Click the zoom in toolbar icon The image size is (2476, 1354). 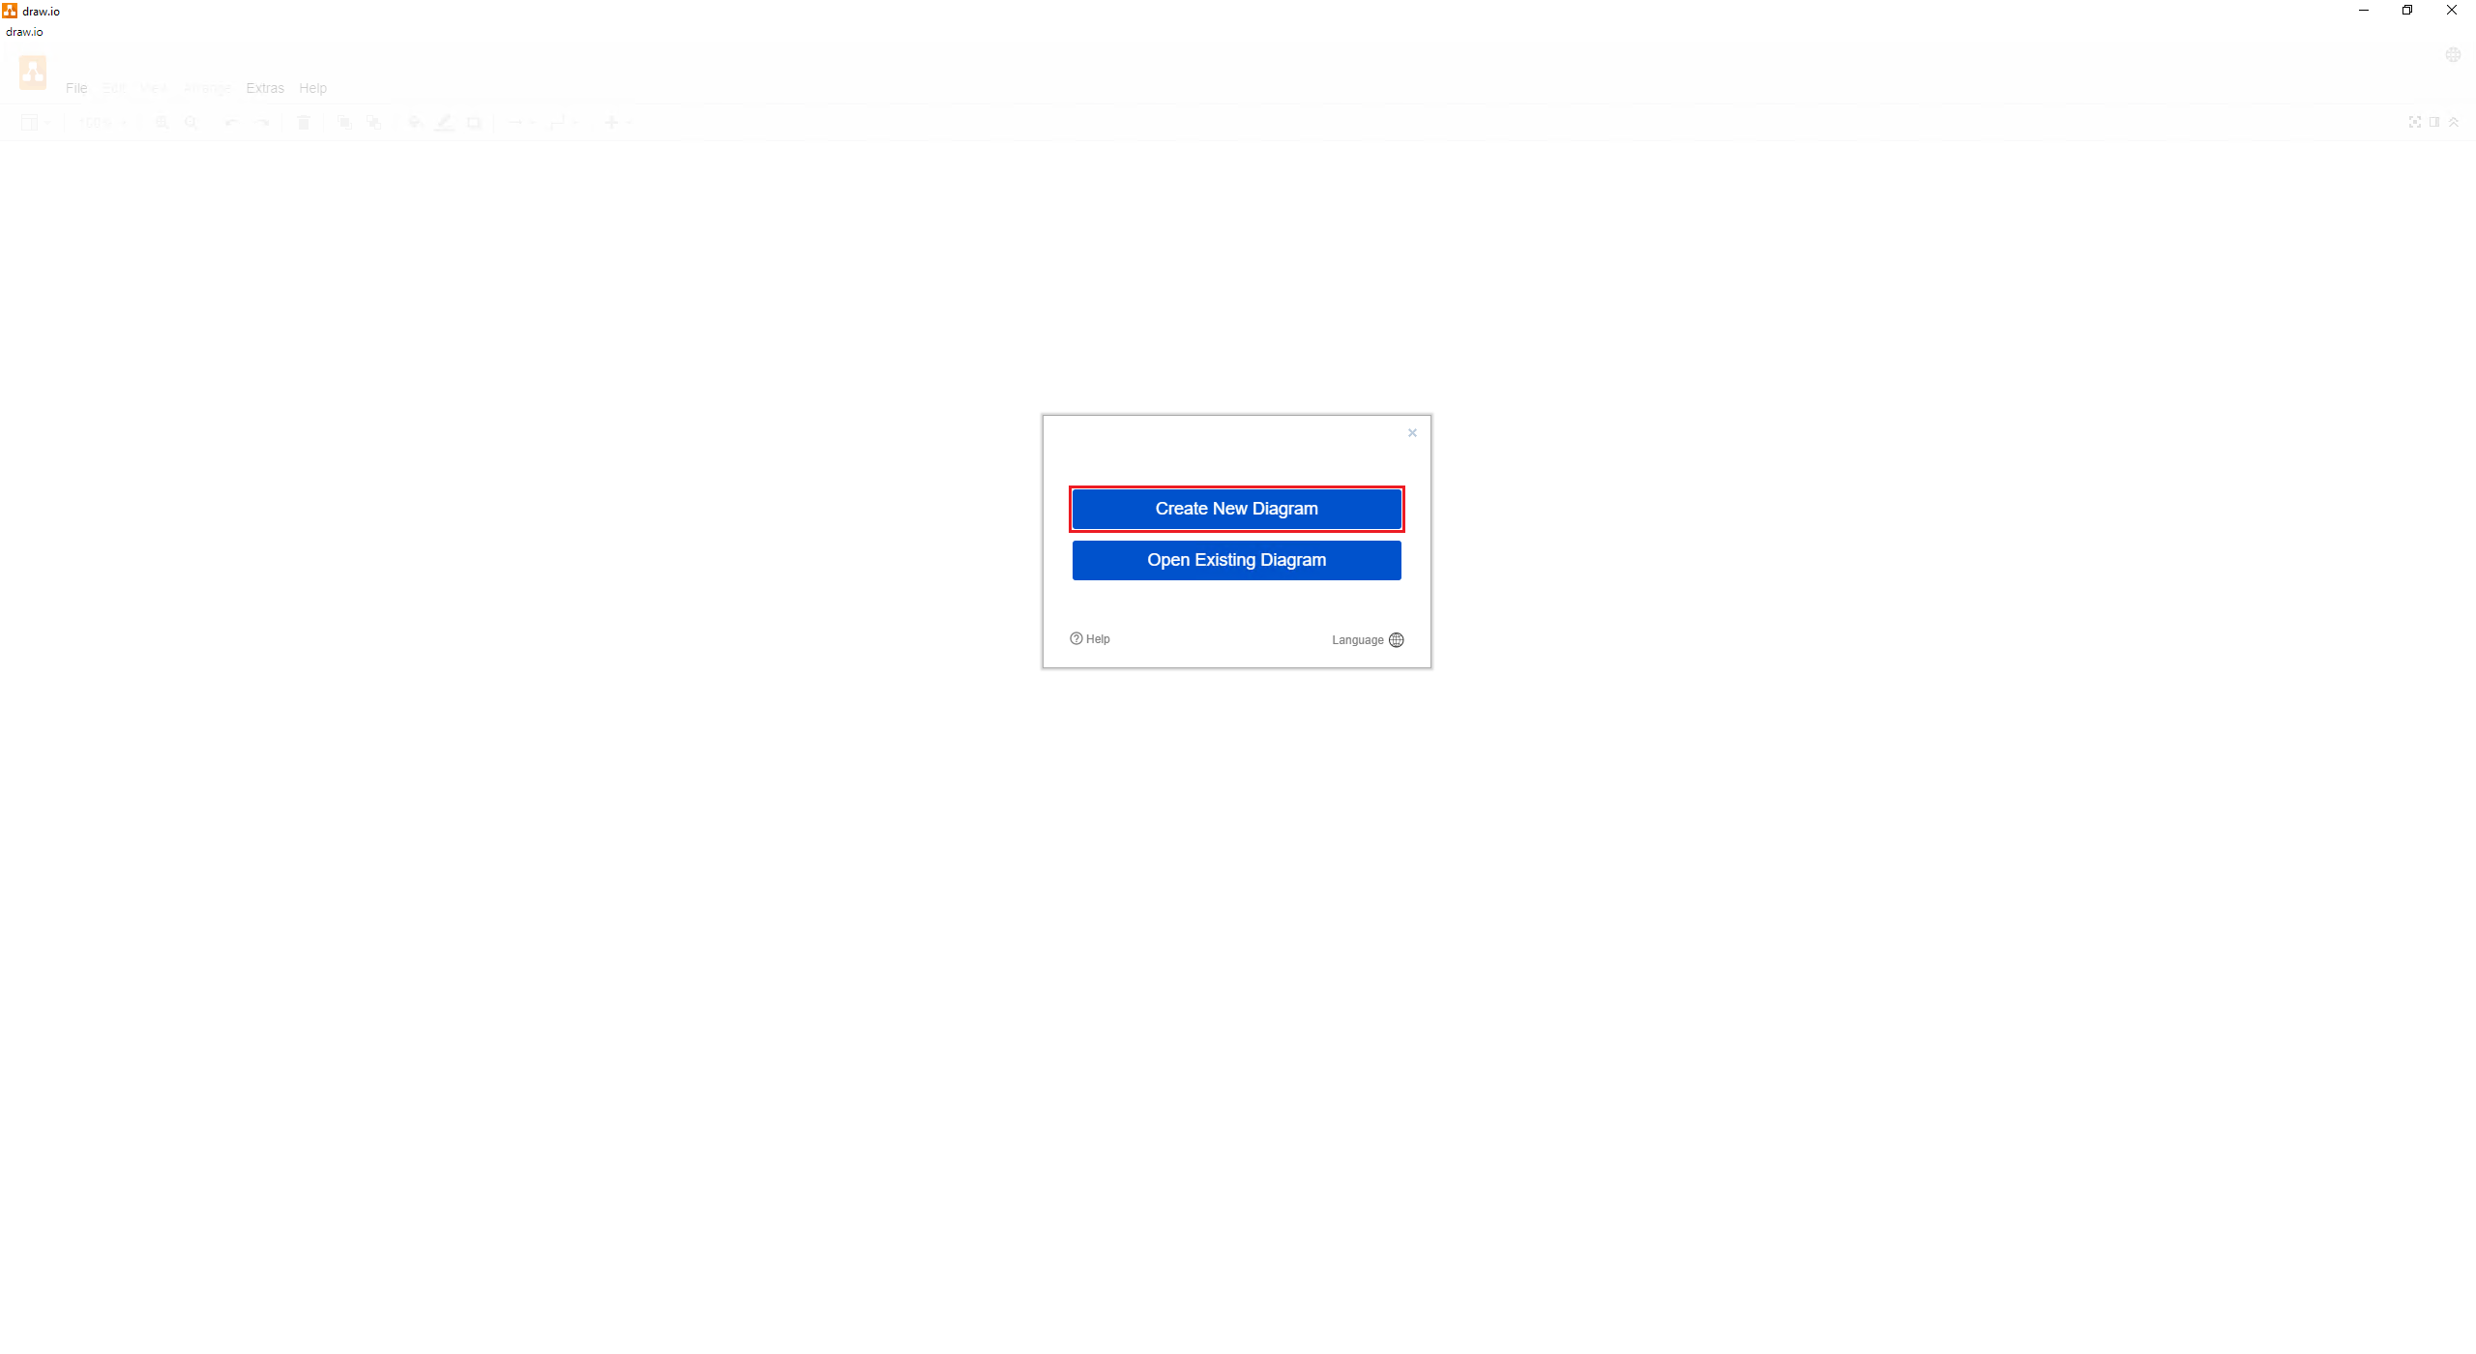click(x=162, y=122)
